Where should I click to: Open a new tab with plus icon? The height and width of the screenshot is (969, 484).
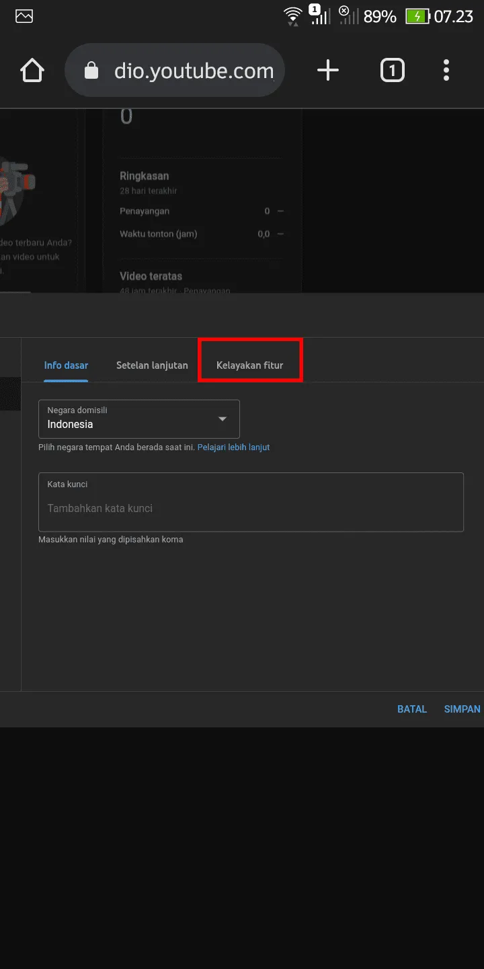[x=328, y=70]
